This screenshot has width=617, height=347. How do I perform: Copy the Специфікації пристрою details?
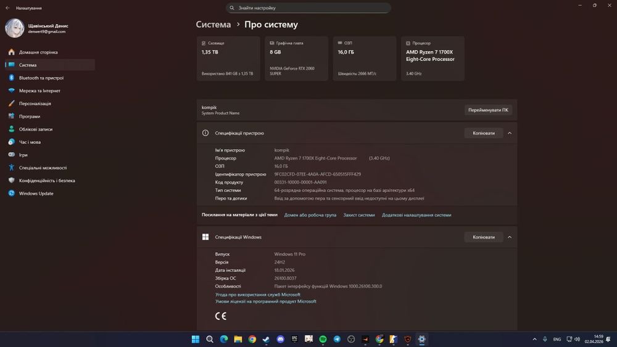(484, 133)
